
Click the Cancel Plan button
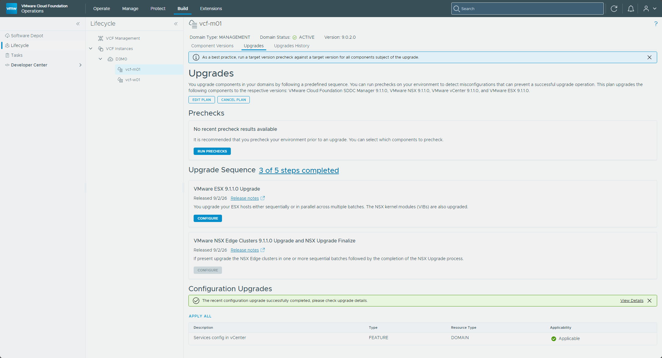[234, 100]
